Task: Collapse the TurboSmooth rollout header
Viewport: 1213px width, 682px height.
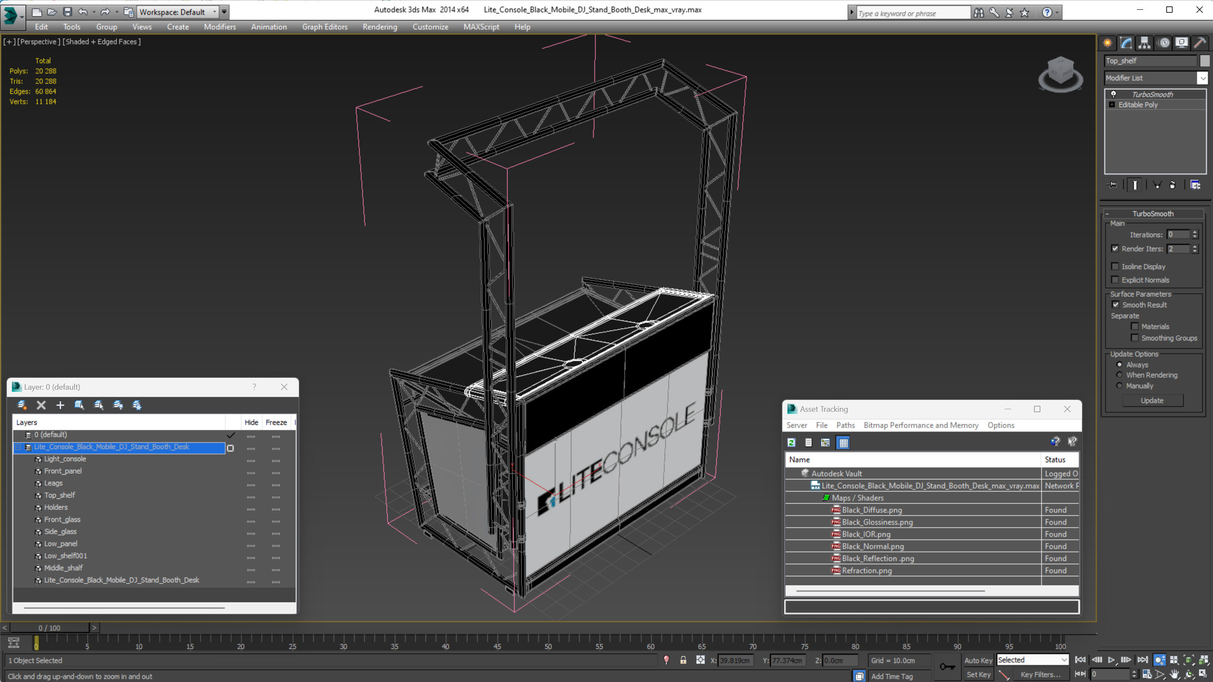Action: (x=1153, y=214)
